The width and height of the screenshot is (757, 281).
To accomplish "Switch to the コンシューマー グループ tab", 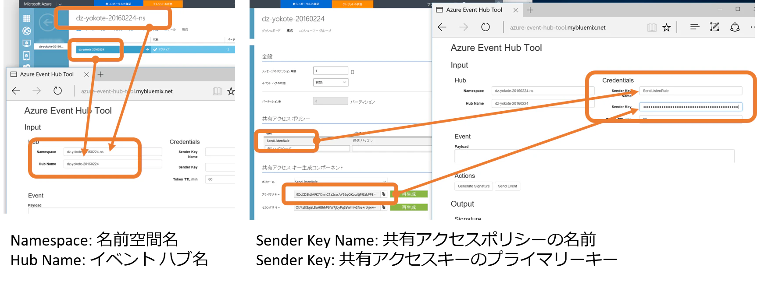I will [x=315, y=31].
